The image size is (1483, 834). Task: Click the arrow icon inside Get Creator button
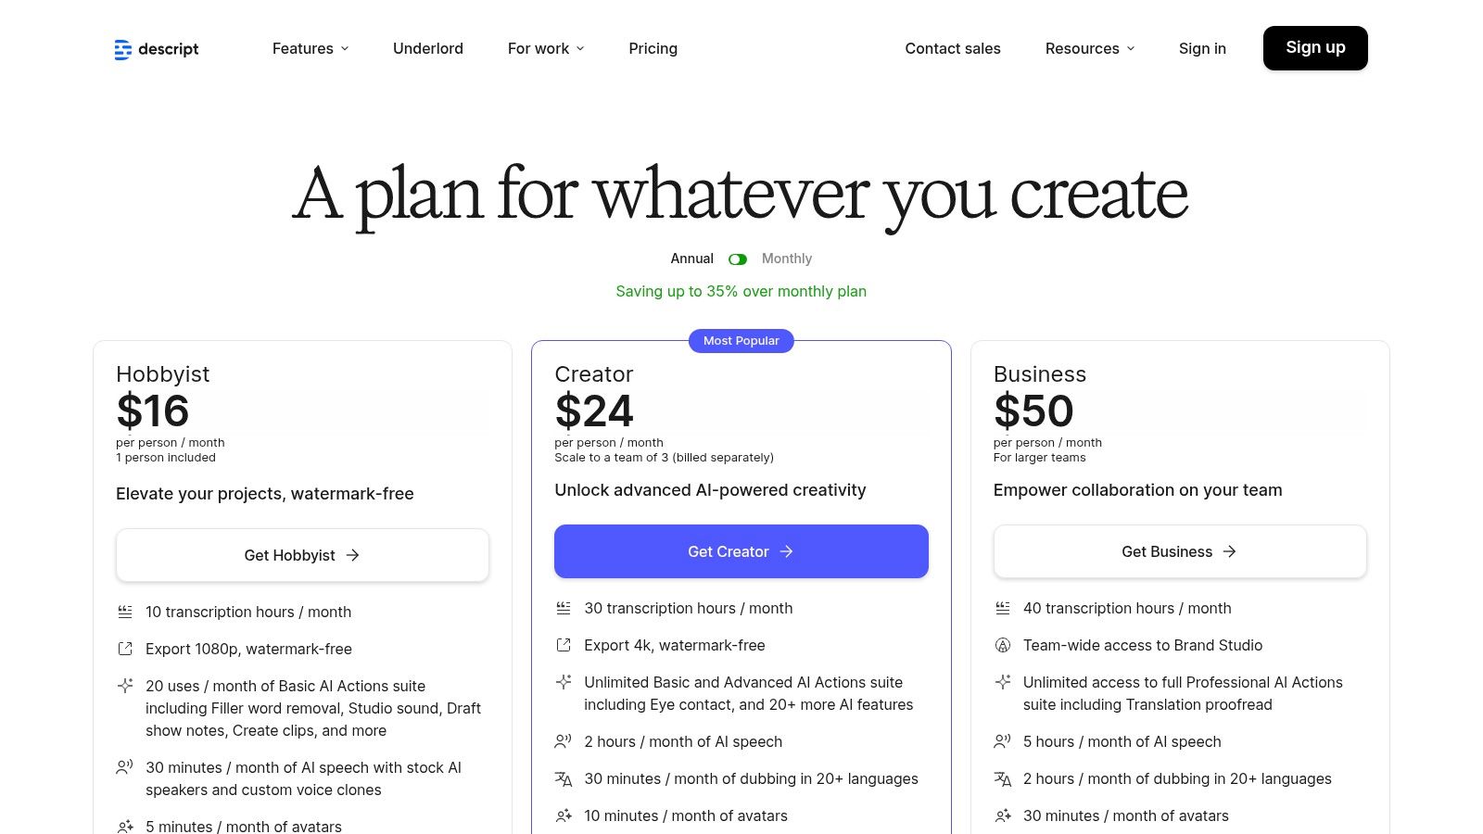786,551
